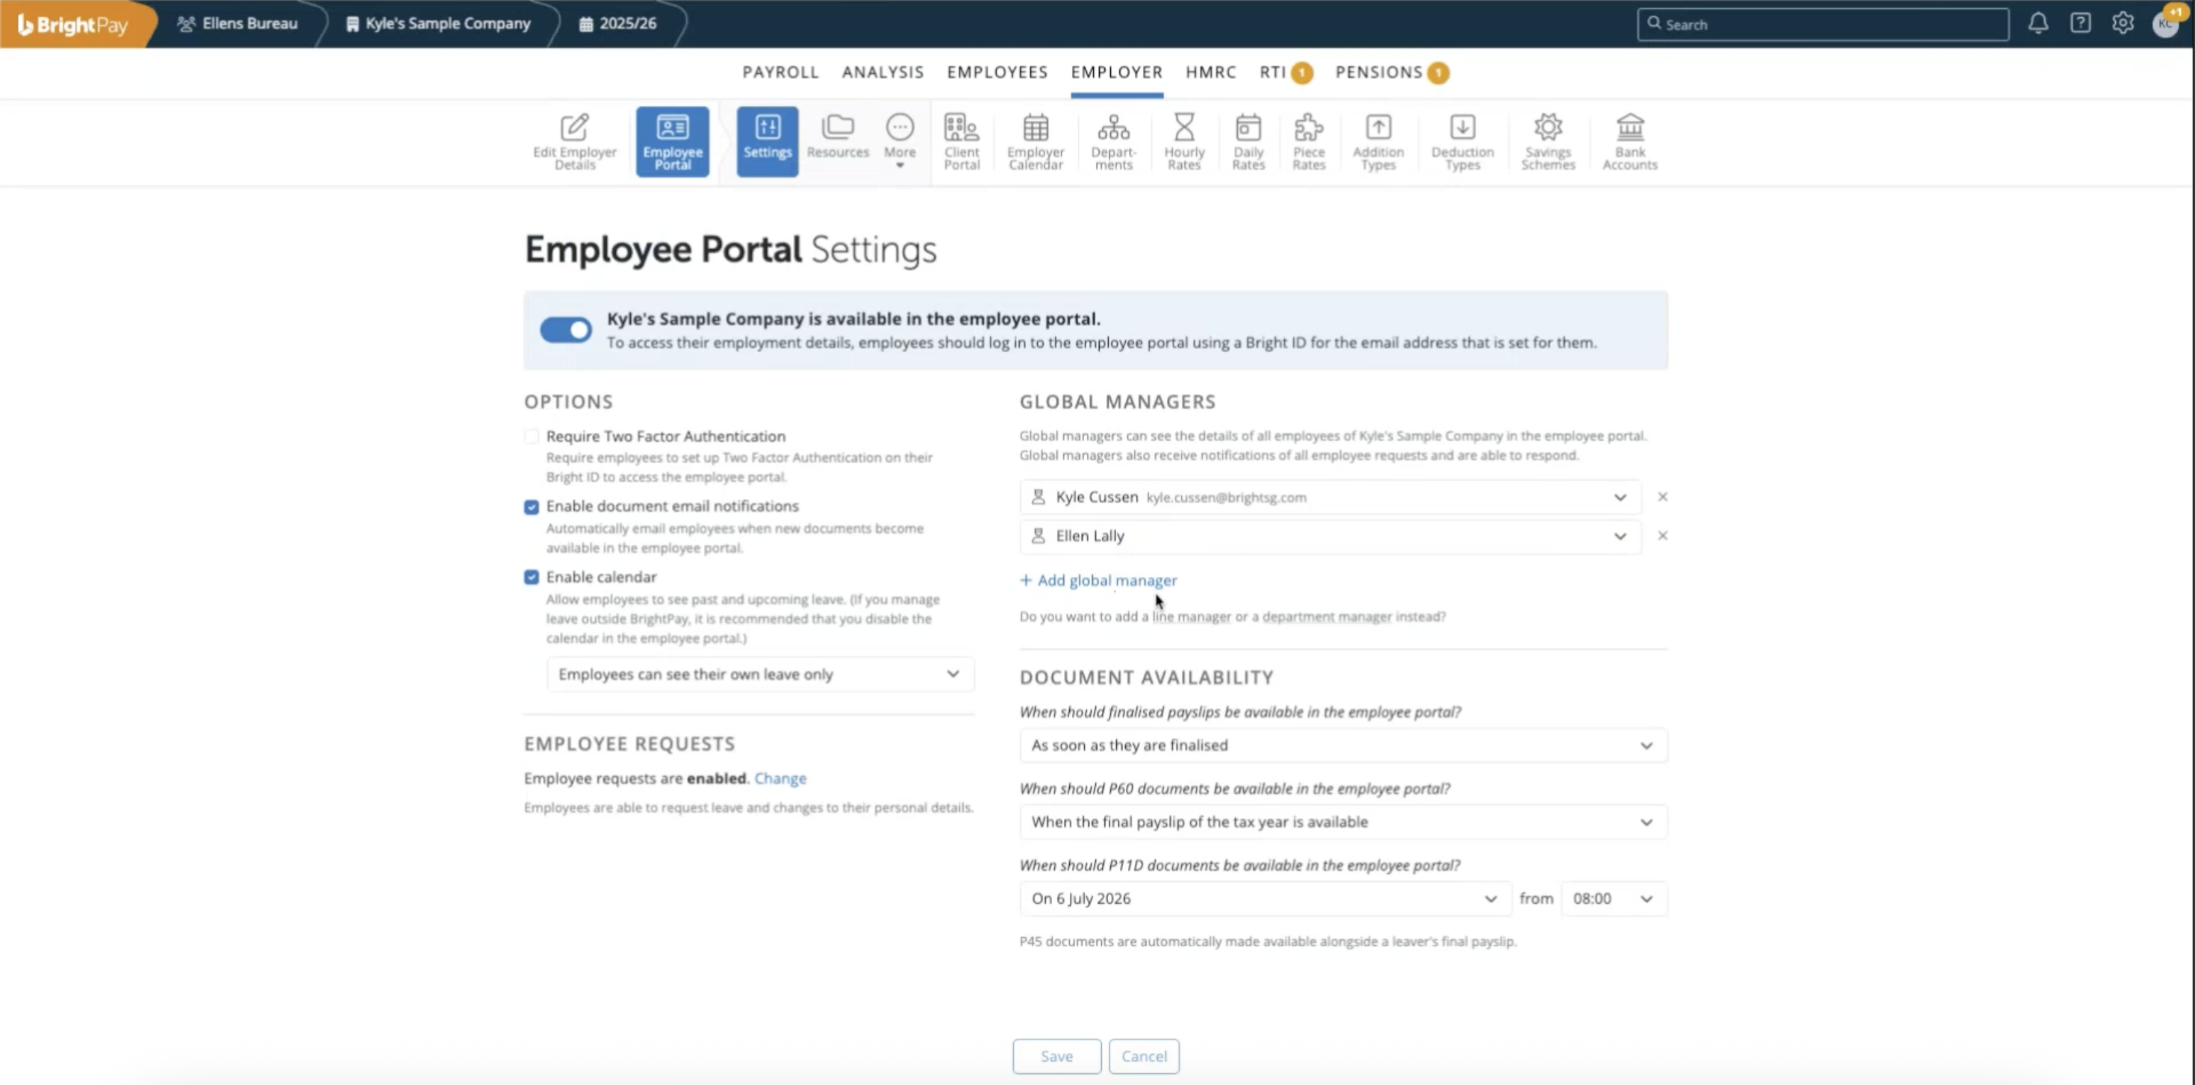The image size is (2195, 1085).
Task: Uncheck the Enable calendar checkbox
Action: coord(532,578)
